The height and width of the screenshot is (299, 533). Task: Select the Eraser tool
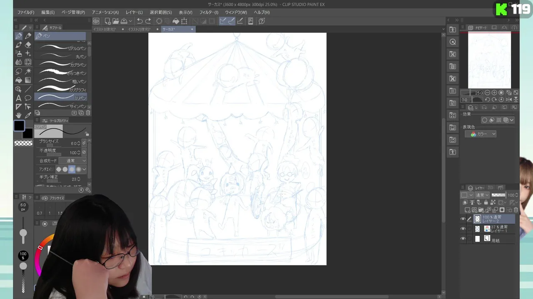(x=28, y=45)
